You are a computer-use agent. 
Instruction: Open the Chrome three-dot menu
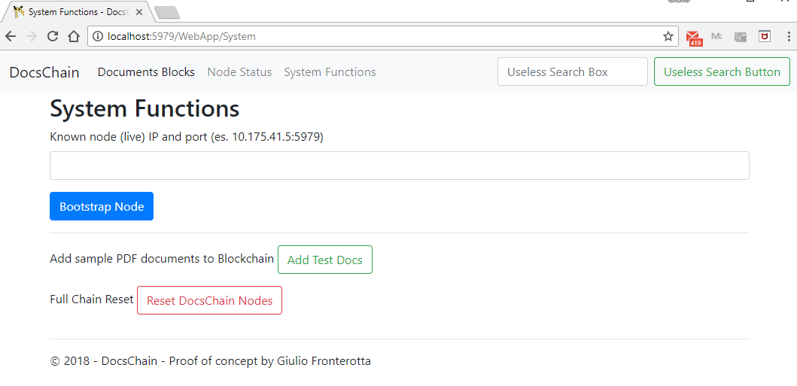(x=787, y=36)
